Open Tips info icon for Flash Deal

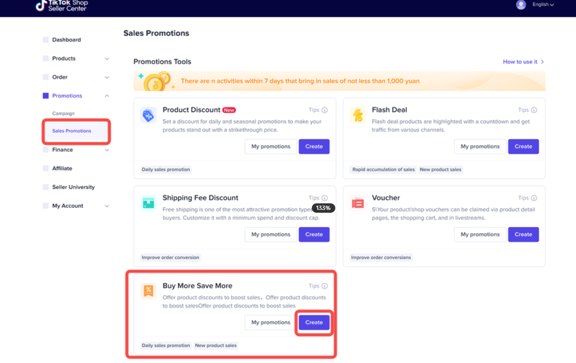534,110
